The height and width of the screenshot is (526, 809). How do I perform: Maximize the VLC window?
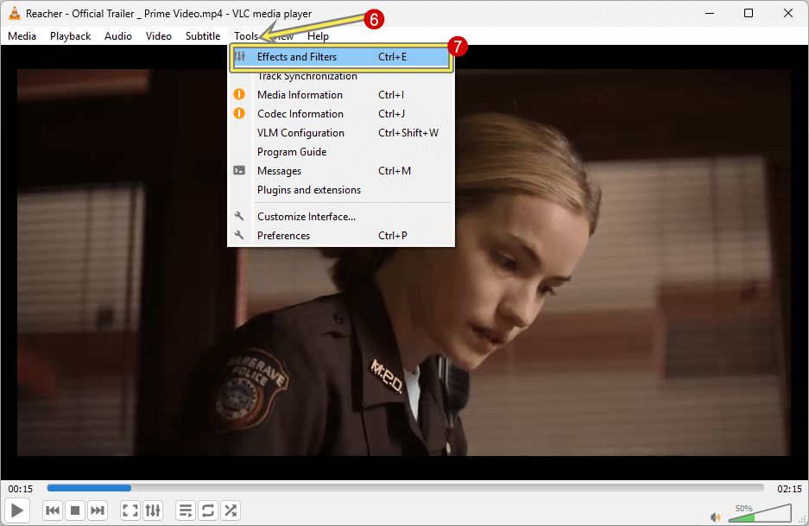click(x=749, y=14)
